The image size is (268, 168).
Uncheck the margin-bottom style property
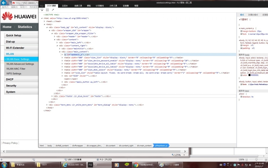[x=242, y=31]
